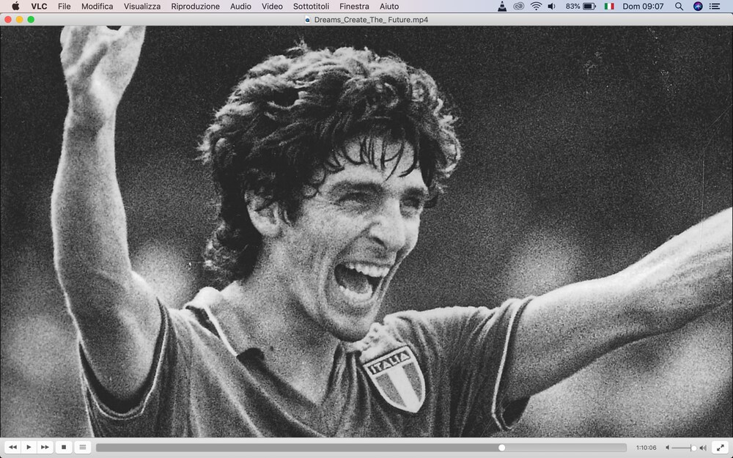Stop playback with the stop button
The image size is (733, 458).
(64, 447)
